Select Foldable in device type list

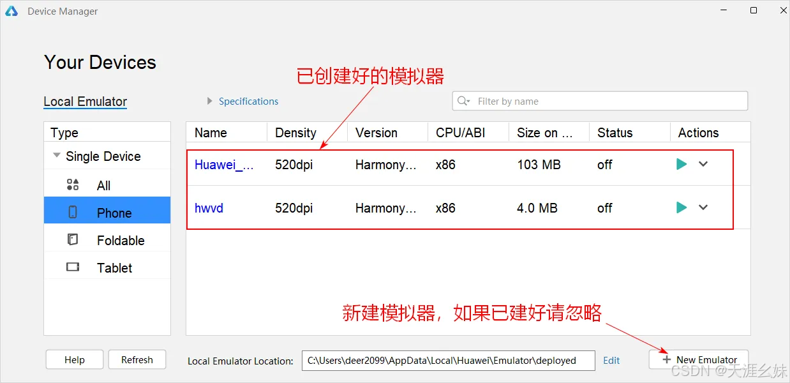(107, 240)
